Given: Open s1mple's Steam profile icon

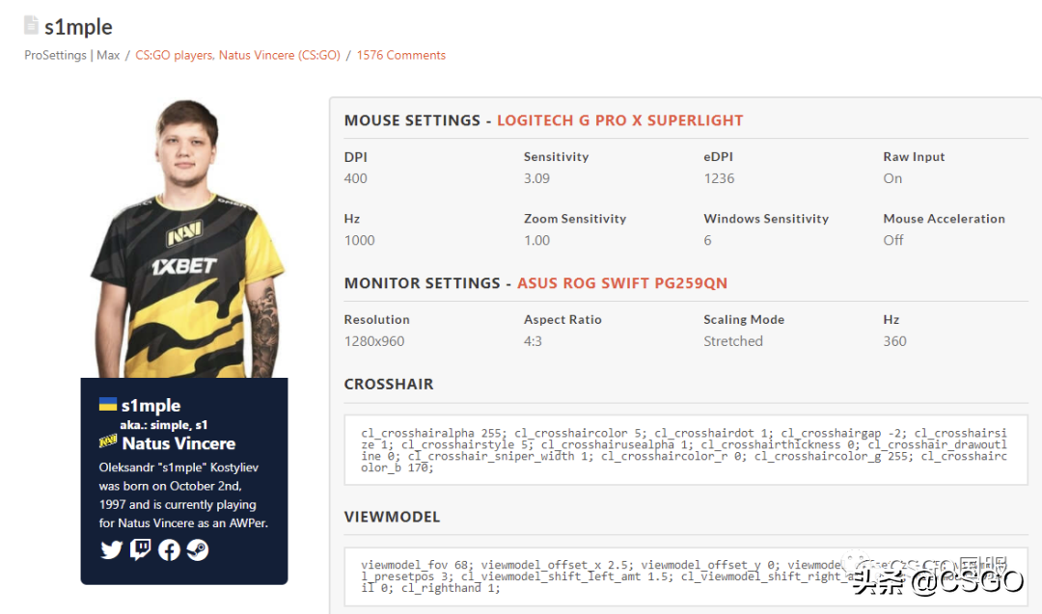Looking at the screenshot, I should [x=198, y=549].
